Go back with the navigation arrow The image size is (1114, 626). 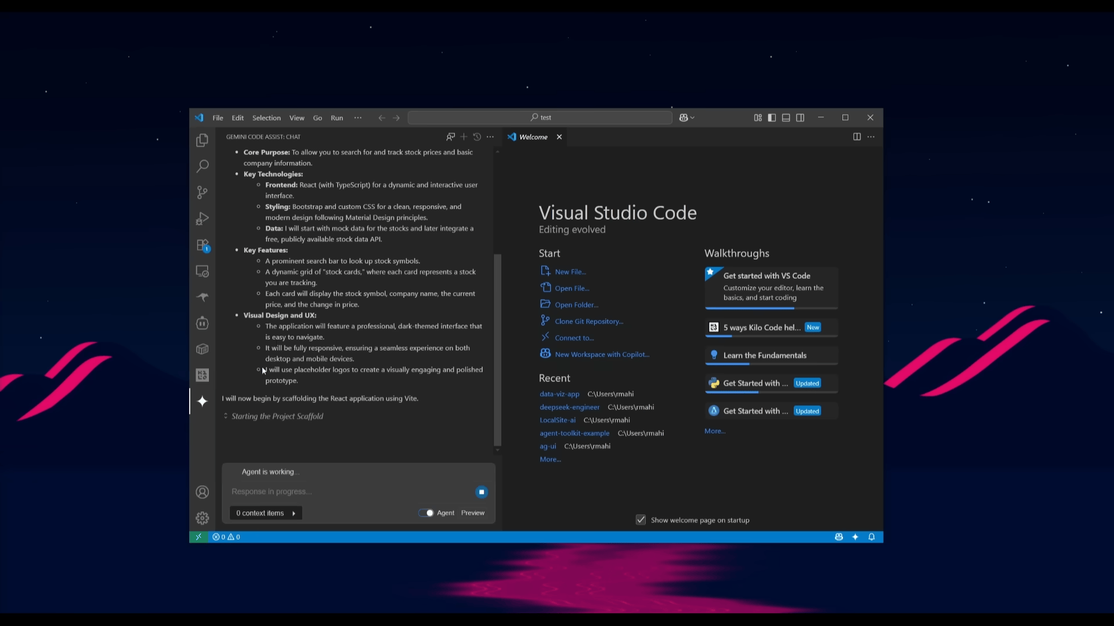click(382, 118)
